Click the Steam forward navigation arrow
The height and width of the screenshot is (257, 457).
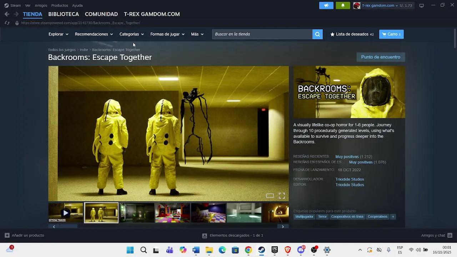[x=16, y=14]
